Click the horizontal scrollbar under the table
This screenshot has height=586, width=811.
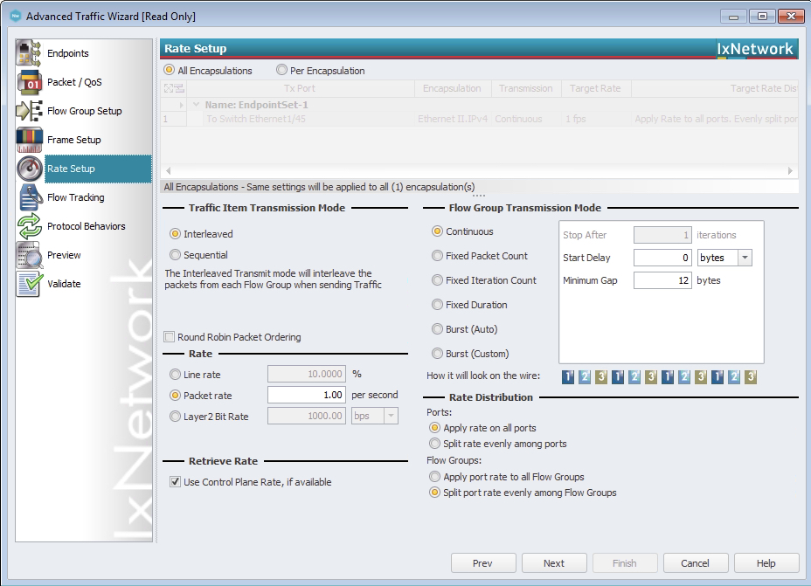click(479, 171)
